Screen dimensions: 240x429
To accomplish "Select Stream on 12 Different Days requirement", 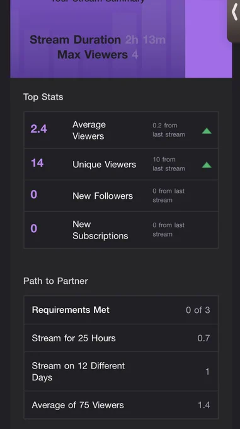I will coord(121,371).
